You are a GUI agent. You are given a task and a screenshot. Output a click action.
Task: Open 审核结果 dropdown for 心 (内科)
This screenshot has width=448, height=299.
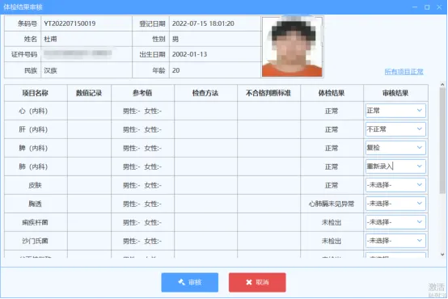click(x=395, y=111)
